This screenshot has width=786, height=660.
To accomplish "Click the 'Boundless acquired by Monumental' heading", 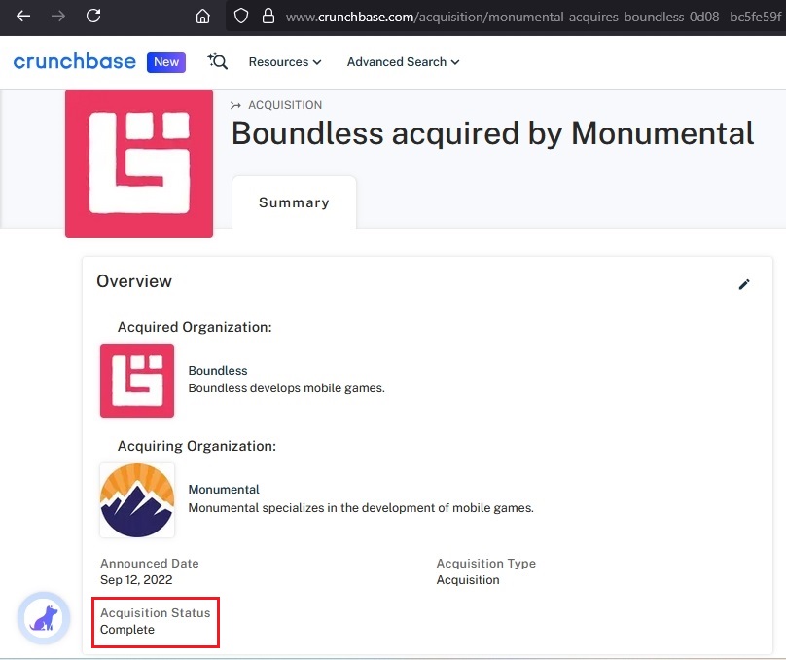I will point(492,133).
